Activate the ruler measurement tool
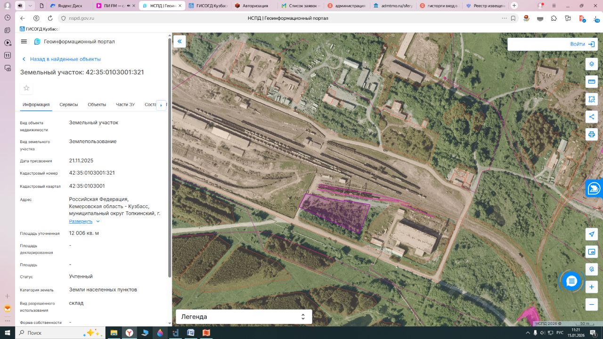Viewport: 603px width, 339px height. (592, 81)
